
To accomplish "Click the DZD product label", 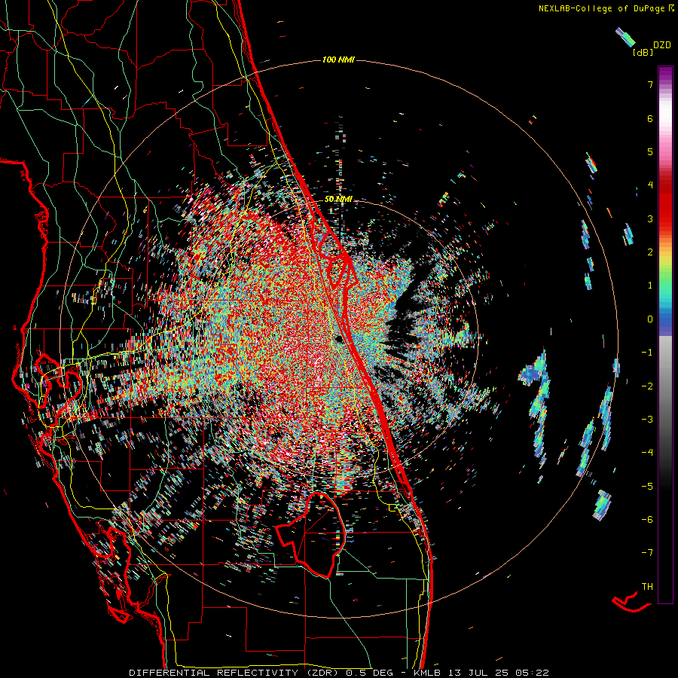I will point(662,45).
